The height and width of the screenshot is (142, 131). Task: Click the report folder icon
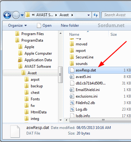[x=72, y=51]
